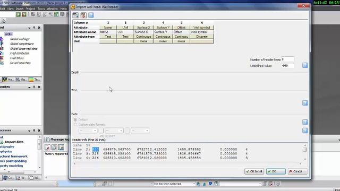Image resolution: width=340 pixels, height=191 pixels.
Task: Click Line 4 A16 row in header info
Action: pyautogui.click(x=160, y=158)
